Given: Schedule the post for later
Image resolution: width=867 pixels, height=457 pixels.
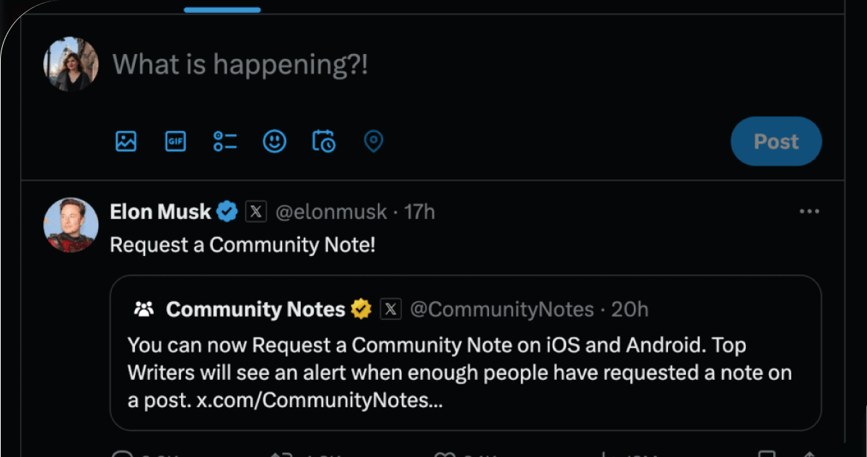Looking at the screenshot, I should pyautogui.click(x=323, y=141).
